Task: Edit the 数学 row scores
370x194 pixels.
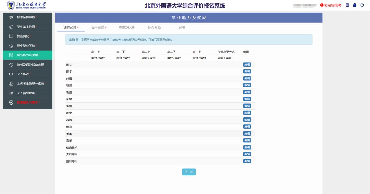Action: click(247, 71)
